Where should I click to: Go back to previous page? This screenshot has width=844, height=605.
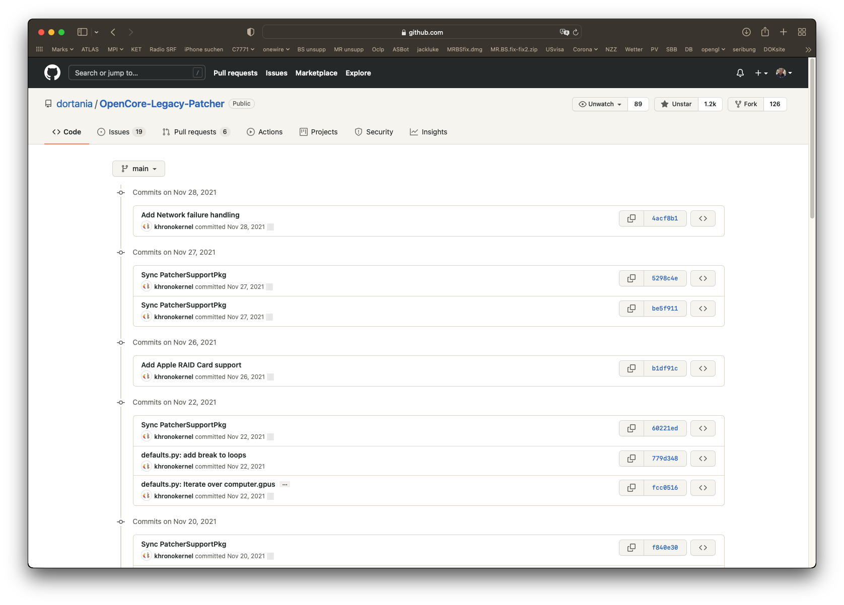click(x=113, y=32)
